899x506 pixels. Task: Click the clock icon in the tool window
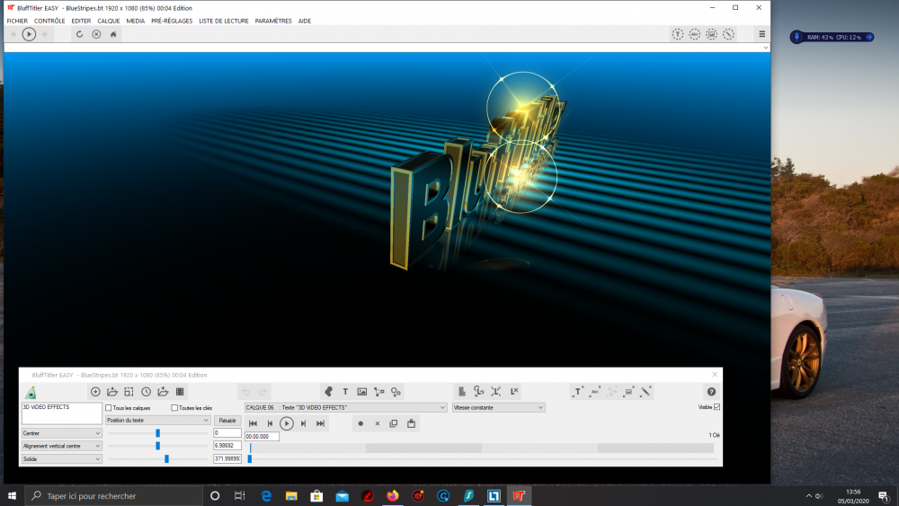[146, 392]
